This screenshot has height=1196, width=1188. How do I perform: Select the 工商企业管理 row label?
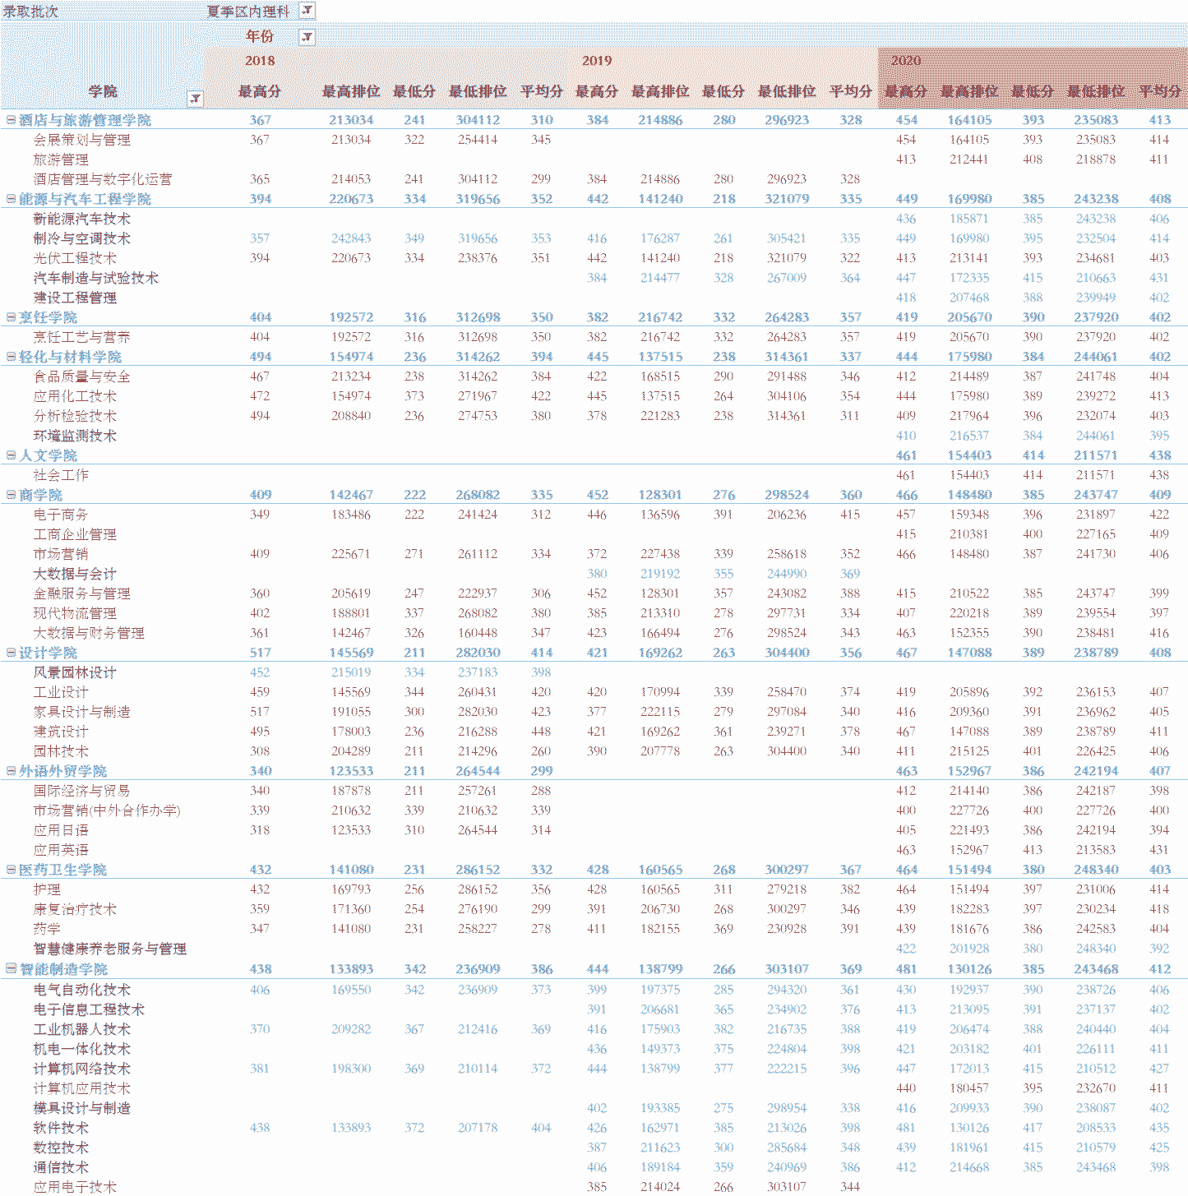coord(75,534)
